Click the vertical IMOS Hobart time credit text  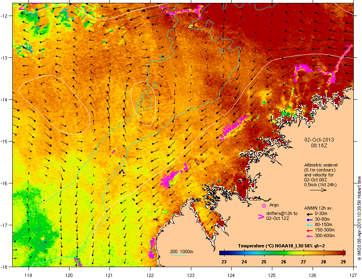(x=359, y=218)
